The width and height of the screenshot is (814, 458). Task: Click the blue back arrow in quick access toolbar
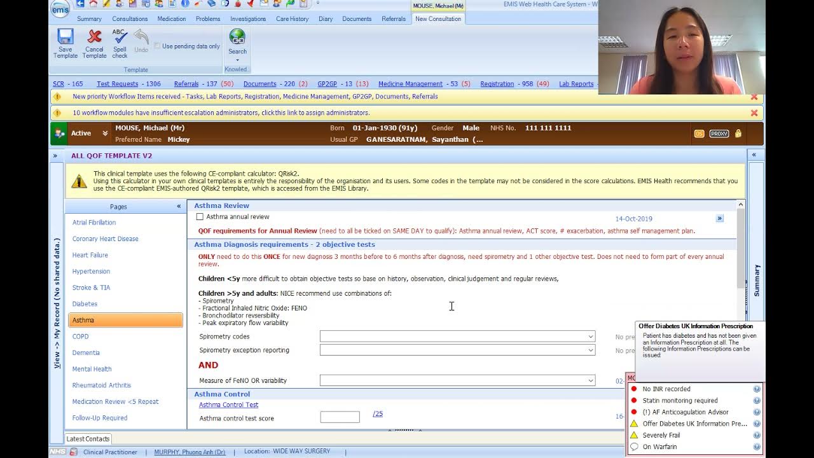tap(80, 4)
